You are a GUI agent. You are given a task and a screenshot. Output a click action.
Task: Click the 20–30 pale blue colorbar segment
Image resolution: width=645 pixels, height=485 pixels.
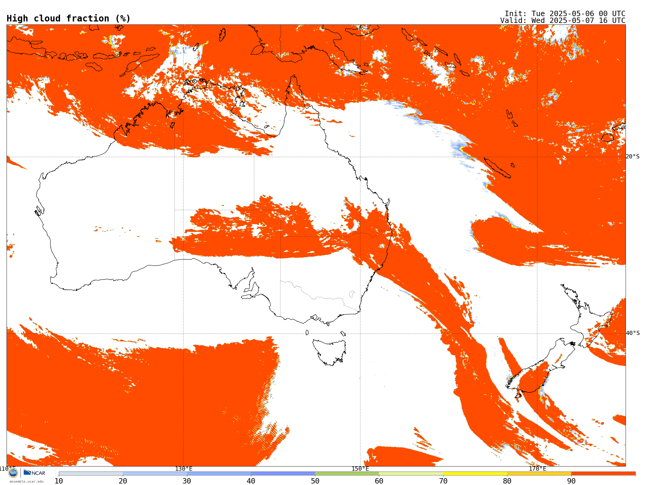click(x=155, y=474)
